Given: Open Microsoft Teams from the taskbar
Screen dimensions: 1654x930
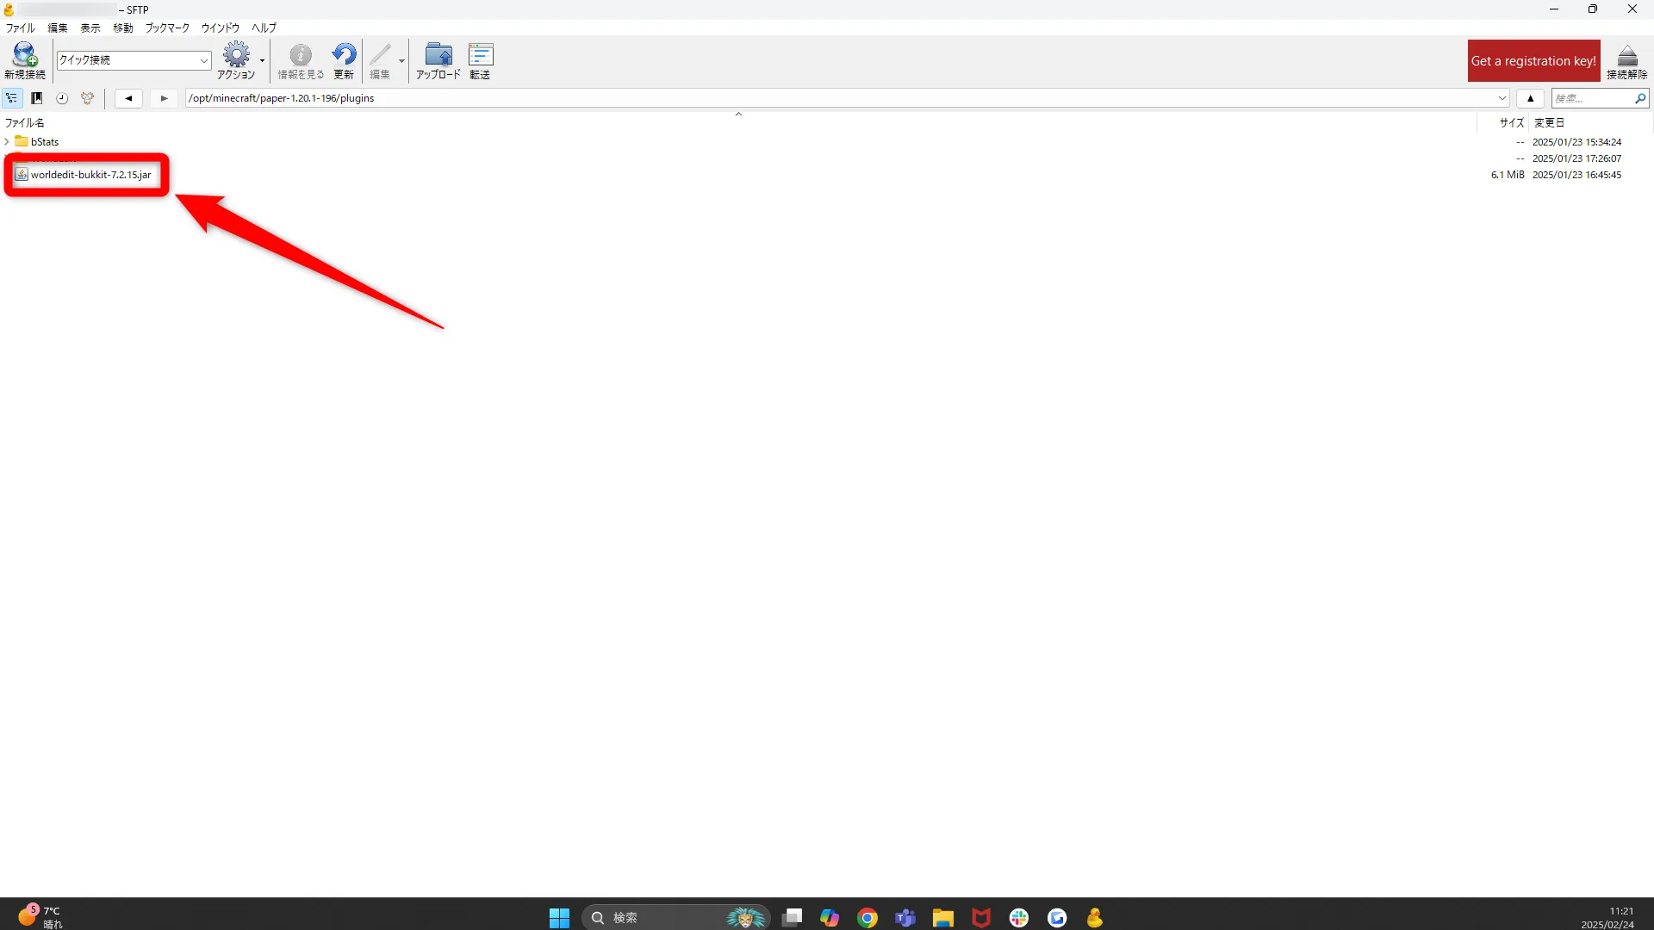Looking at the screenshot, I should 905,918.
